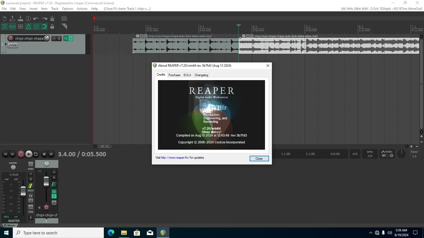Go to project start in transport
Viewport: 424px width, 238px height.
[x=6, y=154]
